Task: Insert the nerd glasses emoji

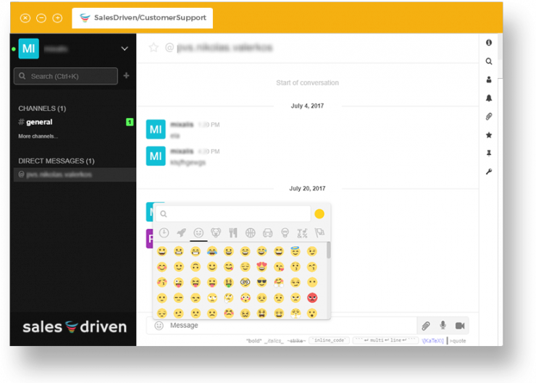Action: tap(245, 282)
